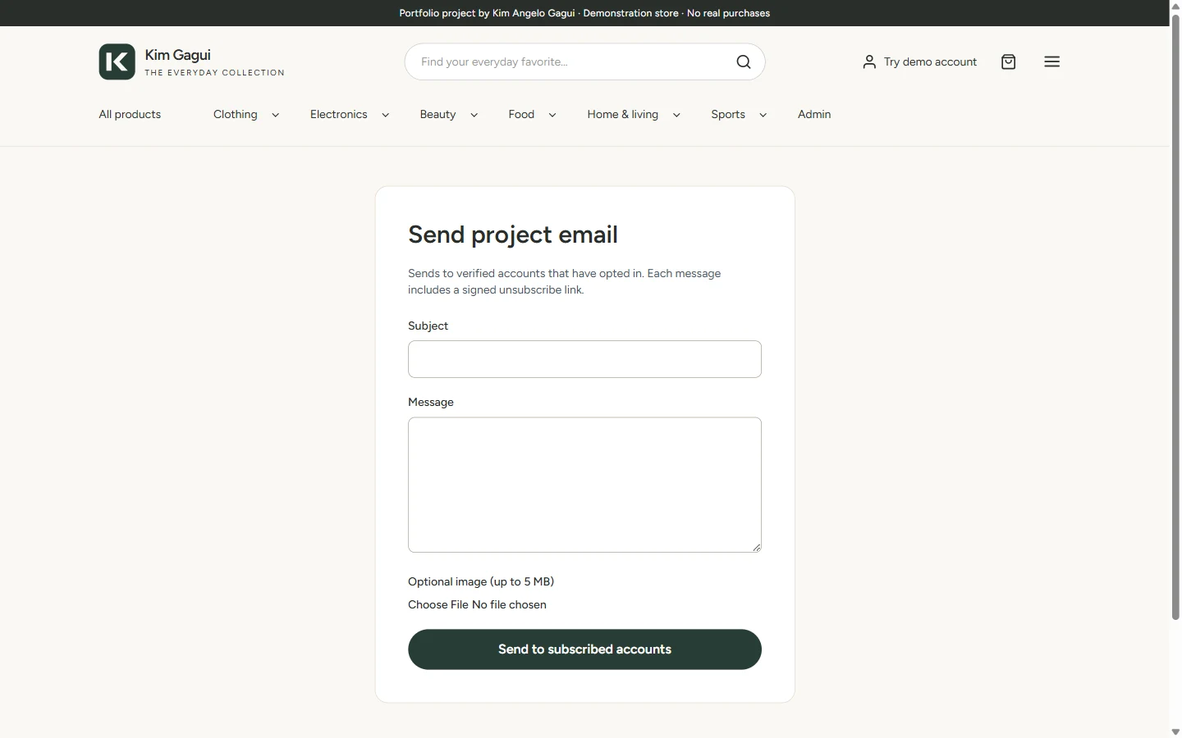Expand the Home & living chevron

(x=676, y=115)
